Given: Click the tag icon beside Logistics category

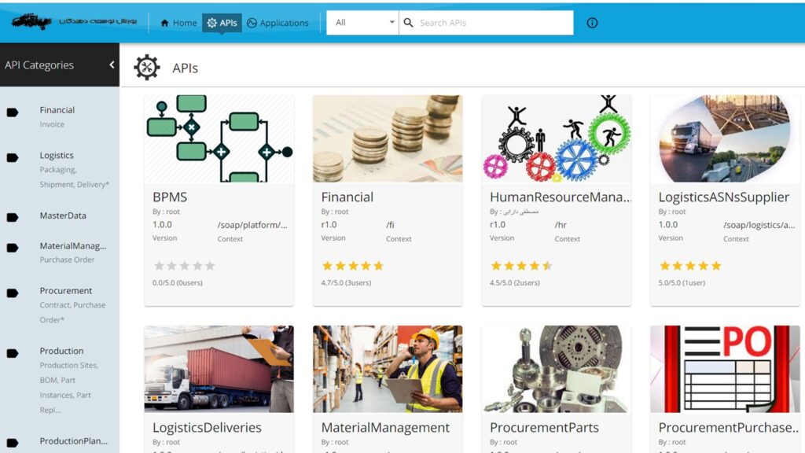Looking at the screenshot, I should coord(13,158).
